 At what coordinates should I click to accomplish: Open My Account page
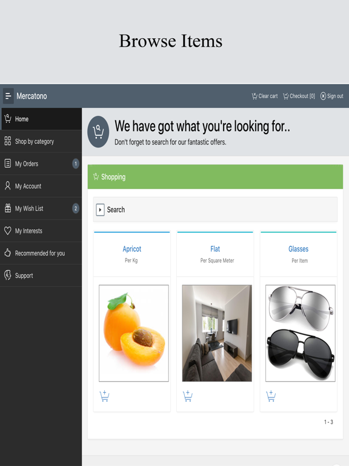point(41,186)
